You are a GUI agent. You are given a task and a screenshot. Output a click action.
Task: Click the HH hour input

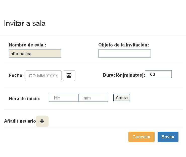64,98
